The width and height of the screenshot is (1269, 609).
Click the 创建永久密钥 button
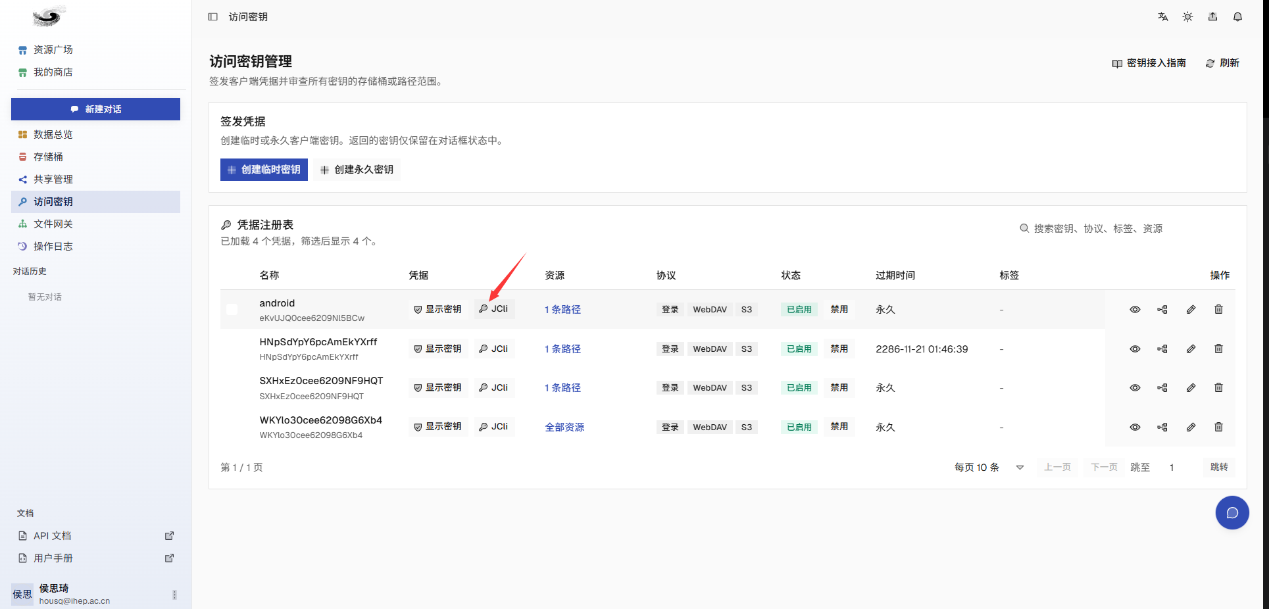click(x=357, y=170)
